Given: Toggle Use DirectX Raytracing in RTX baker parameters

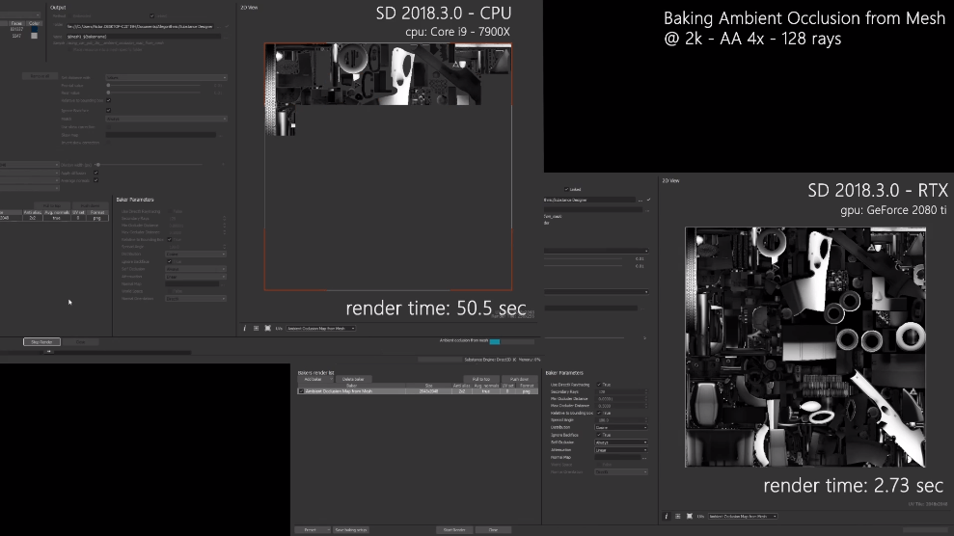Looking at the screenshot, I should point(599,385).
